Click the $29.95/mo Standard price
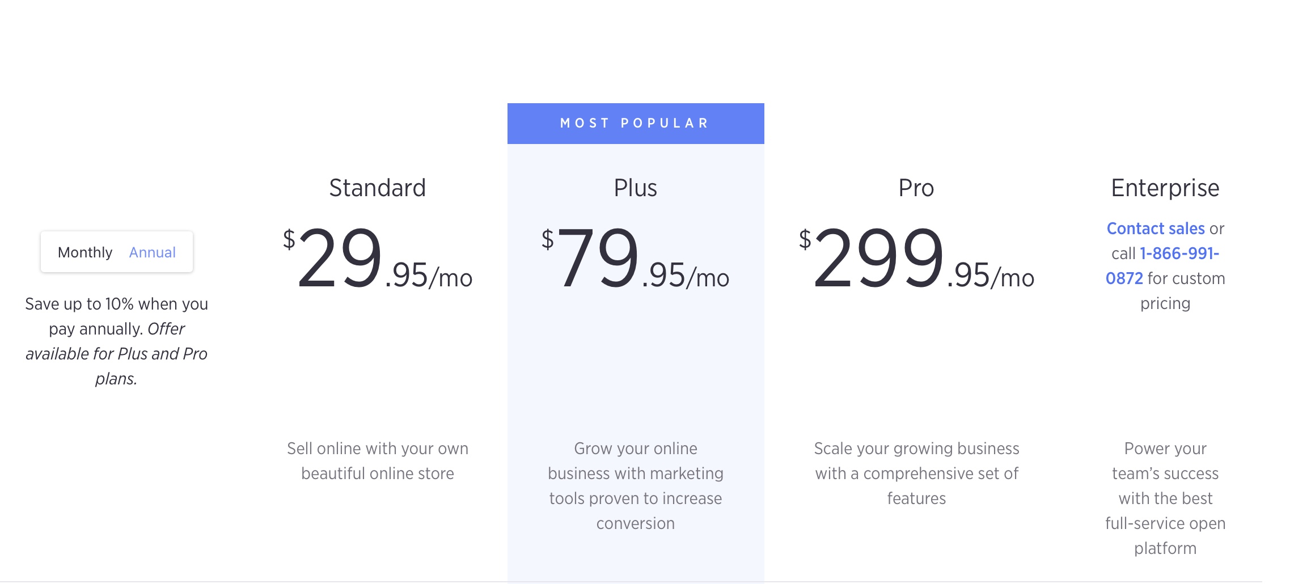The image size is (1311, 584). click(x=377, y=258)
